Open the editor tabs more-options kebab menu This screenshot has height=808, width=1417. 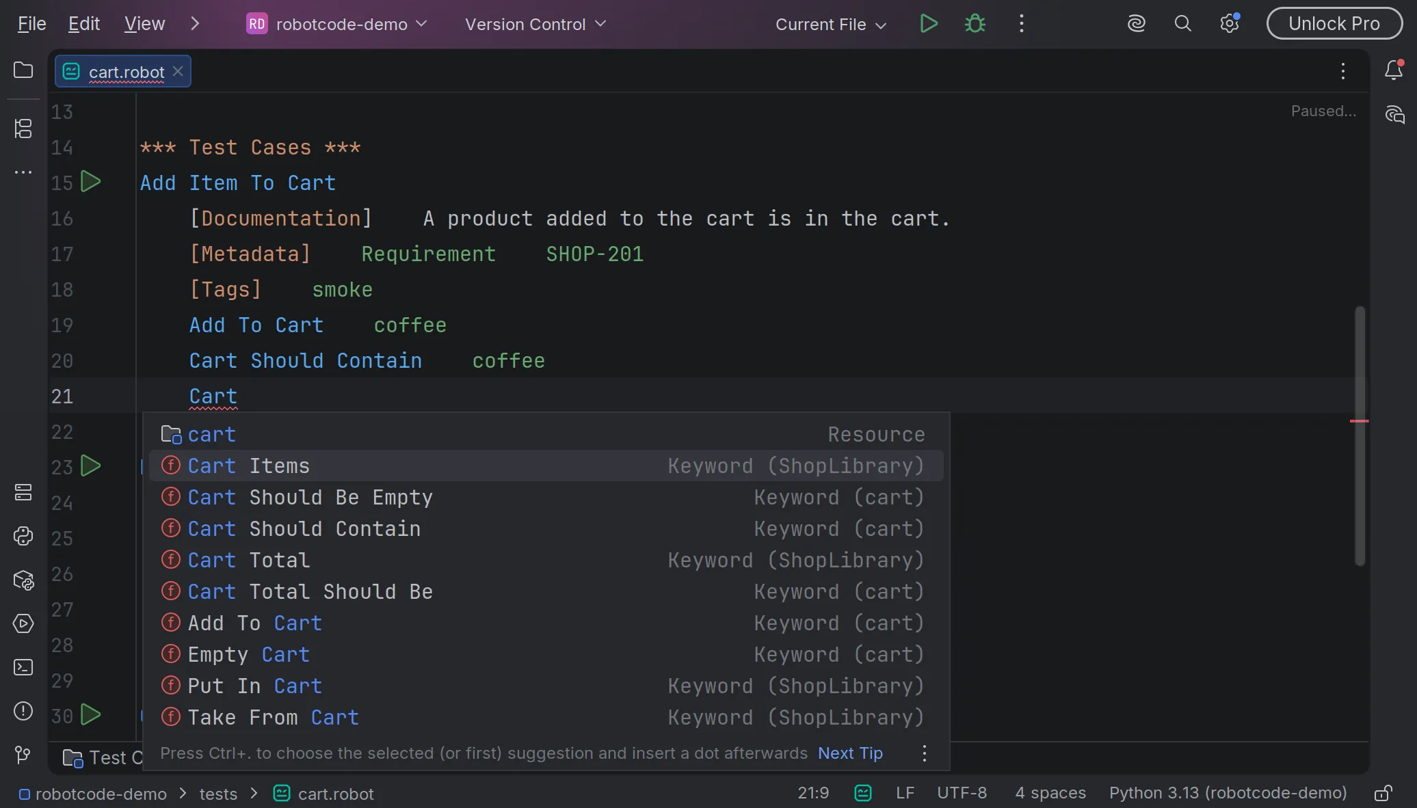[1343, 71]
